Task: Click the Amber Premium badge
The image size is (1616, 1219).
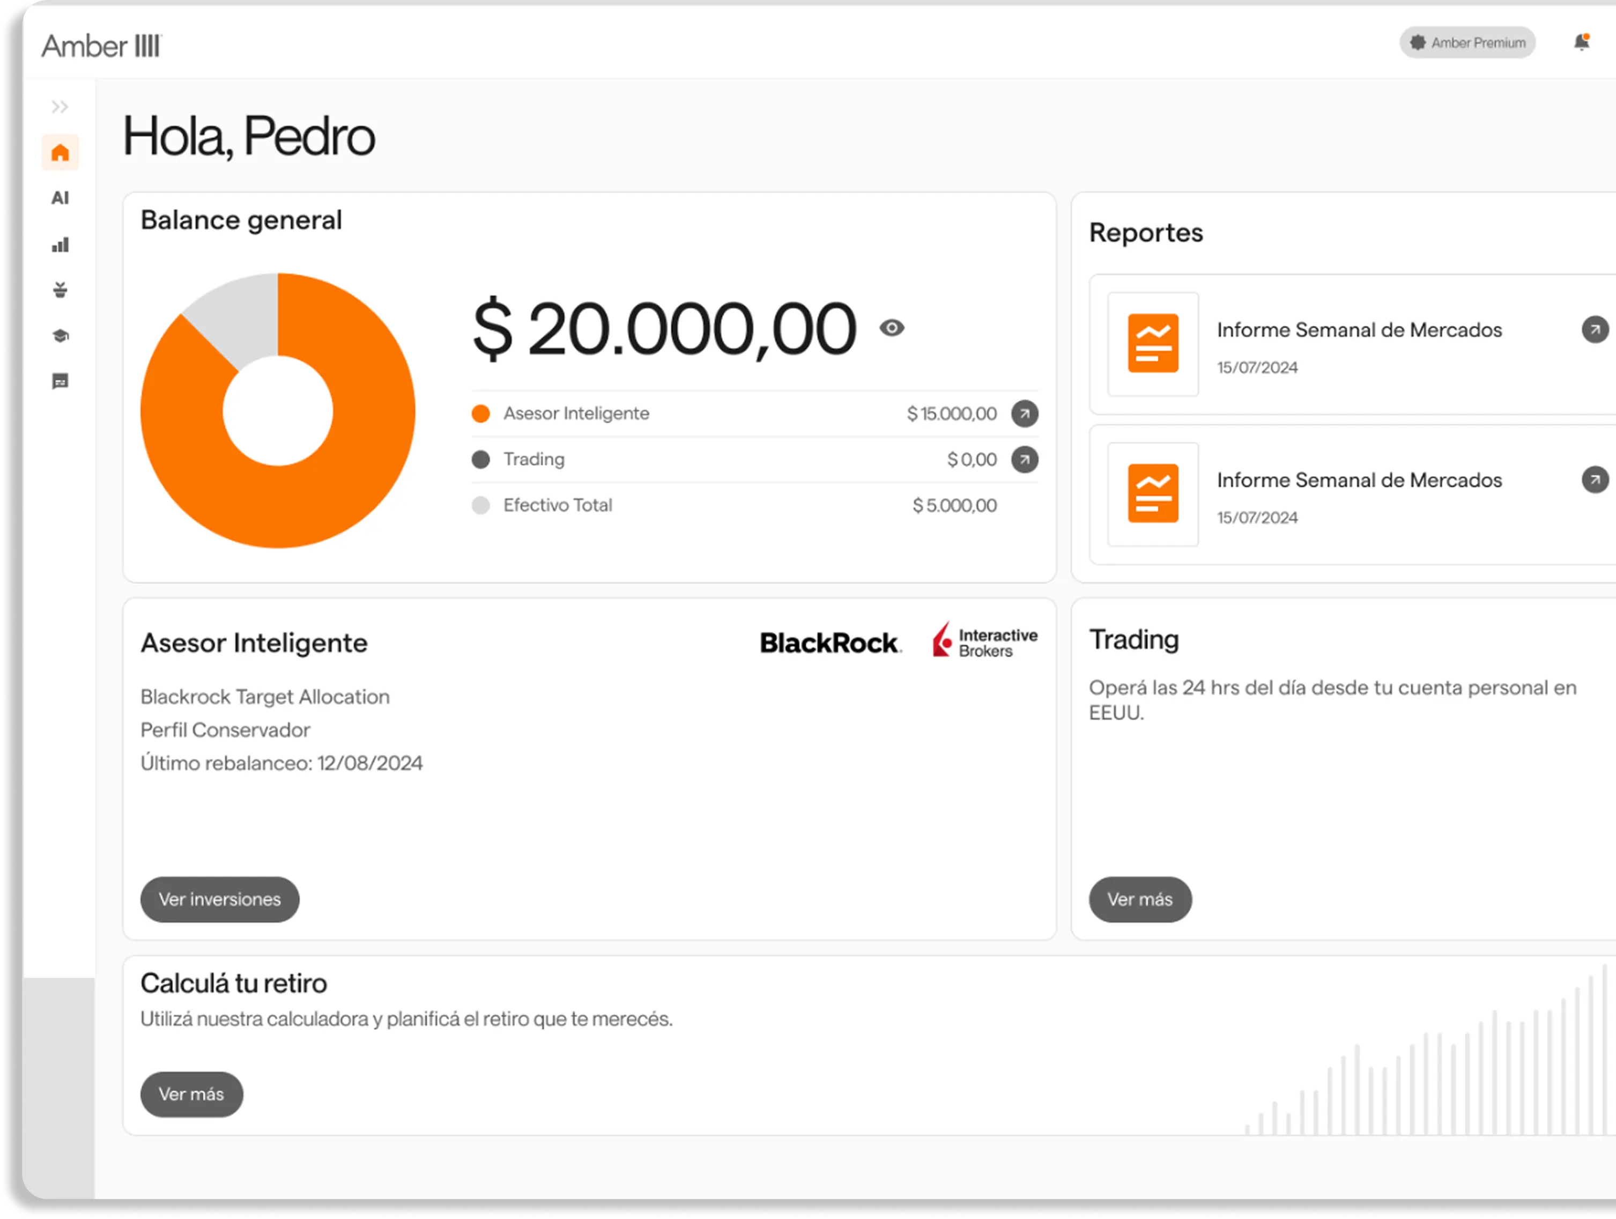Action: click(1467, 42)
